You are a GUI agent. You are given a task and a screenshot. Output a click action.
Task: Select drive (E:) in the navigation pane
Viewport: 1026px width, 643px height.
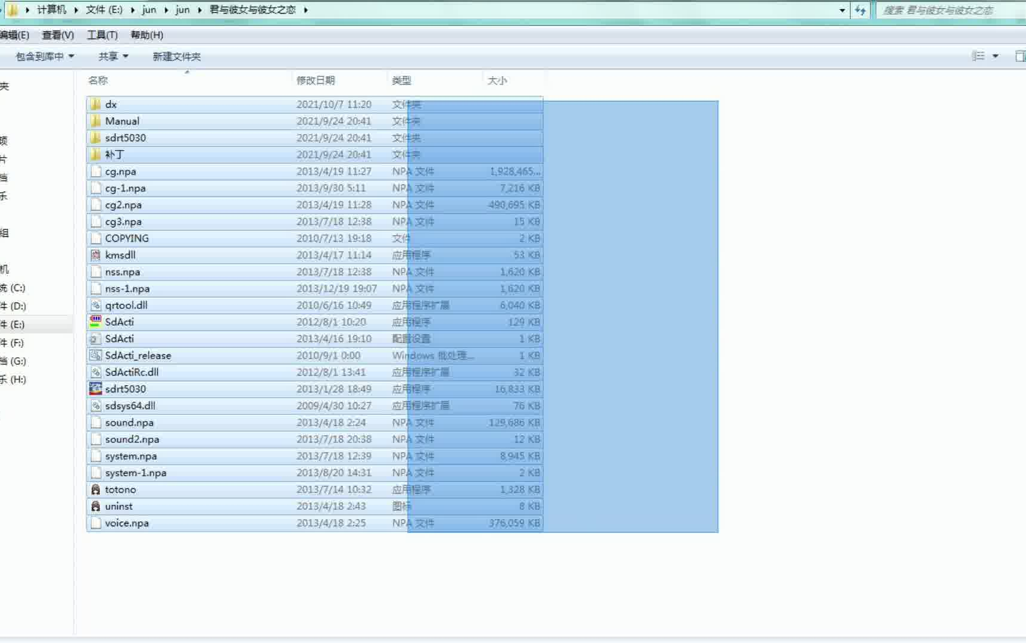(x=13, y=324)
